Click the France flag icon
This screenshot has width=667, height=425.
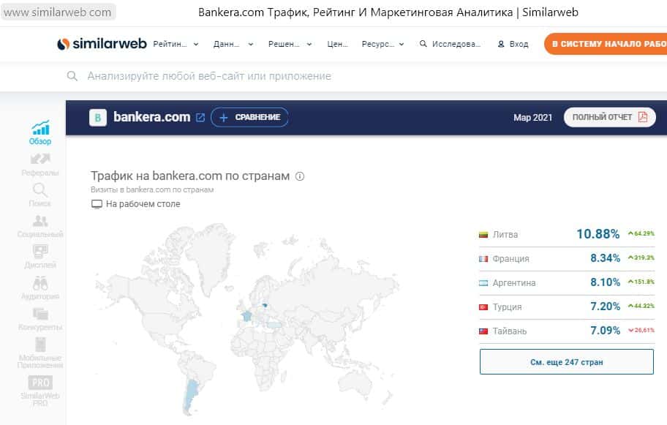point(483,259)
